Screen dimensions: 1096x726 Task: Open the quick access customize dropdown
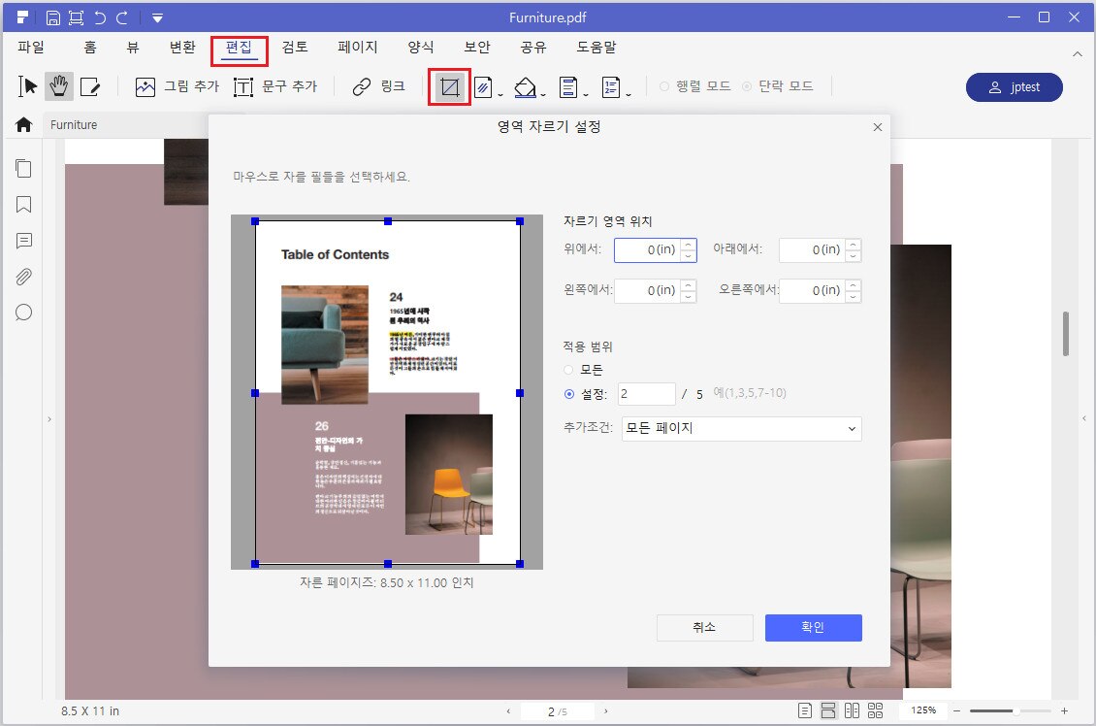pos(157,18)
